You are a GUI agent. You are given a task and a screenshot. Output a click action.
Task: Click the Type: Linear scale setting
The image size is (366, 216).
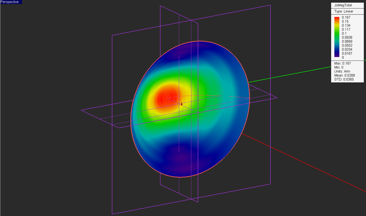pos(343,11)
